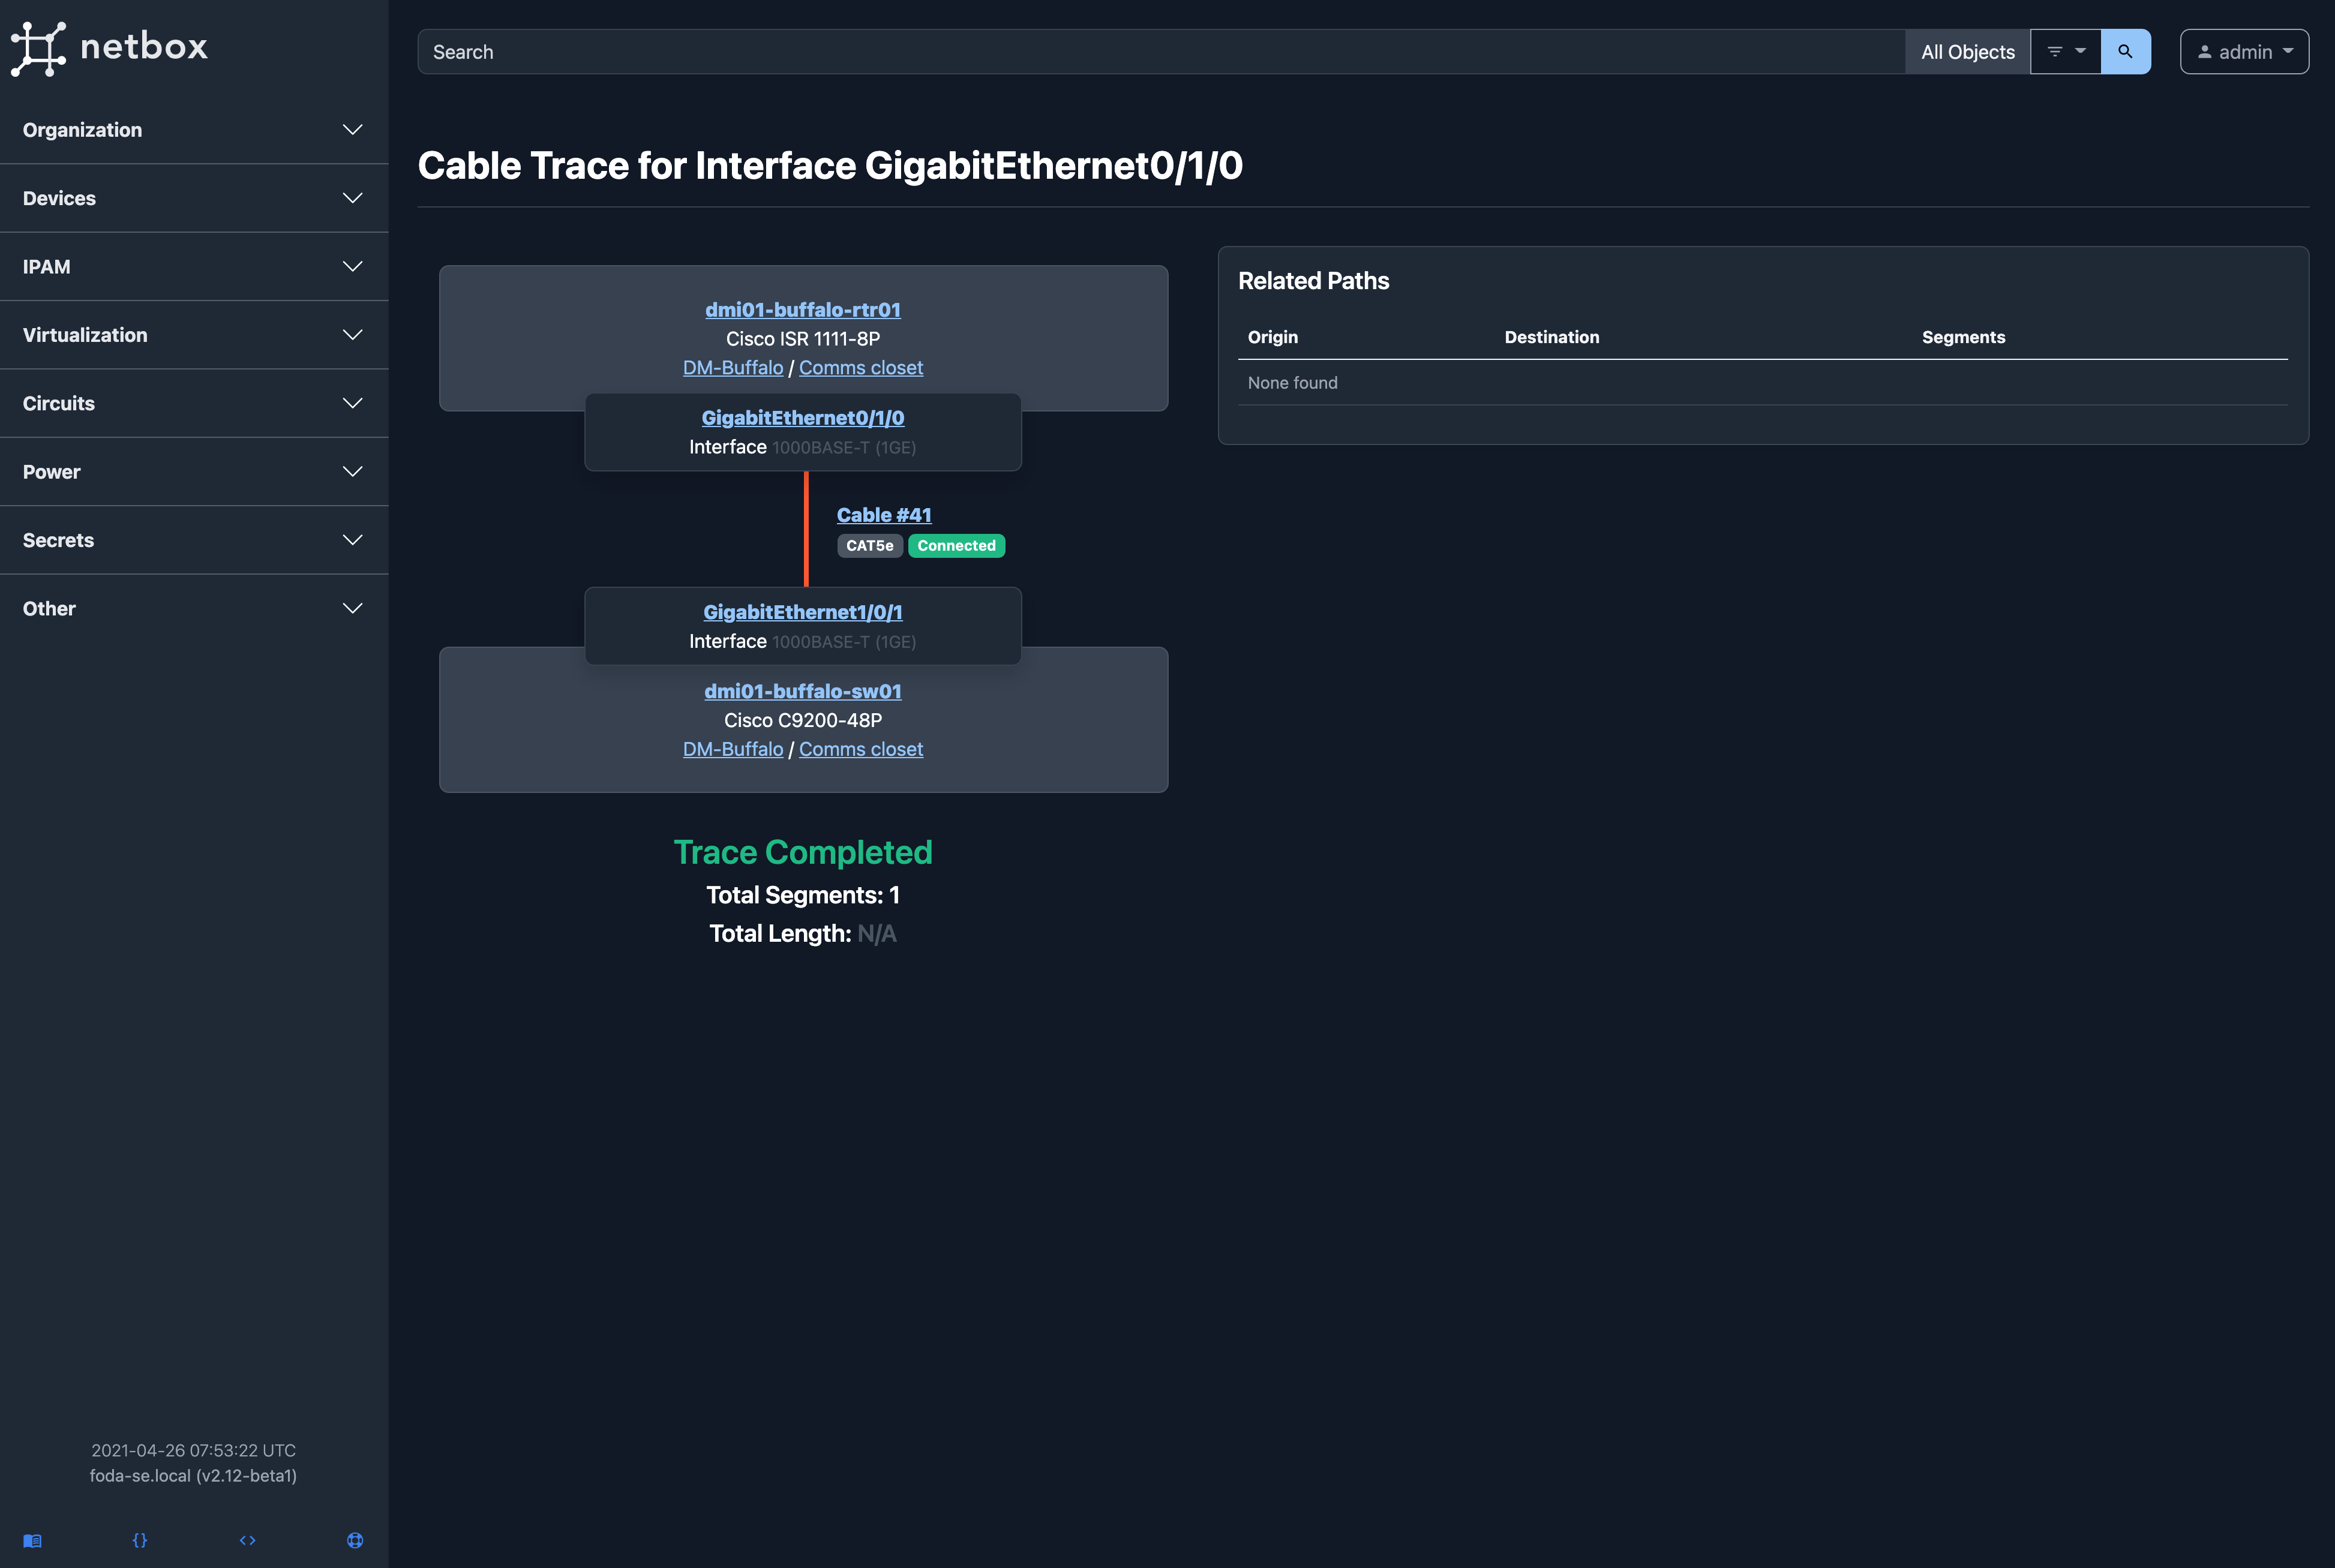This screenshot has height=1568, width=2335.
Task: Open Cable #41 details
Action: (x=883, y=514)
